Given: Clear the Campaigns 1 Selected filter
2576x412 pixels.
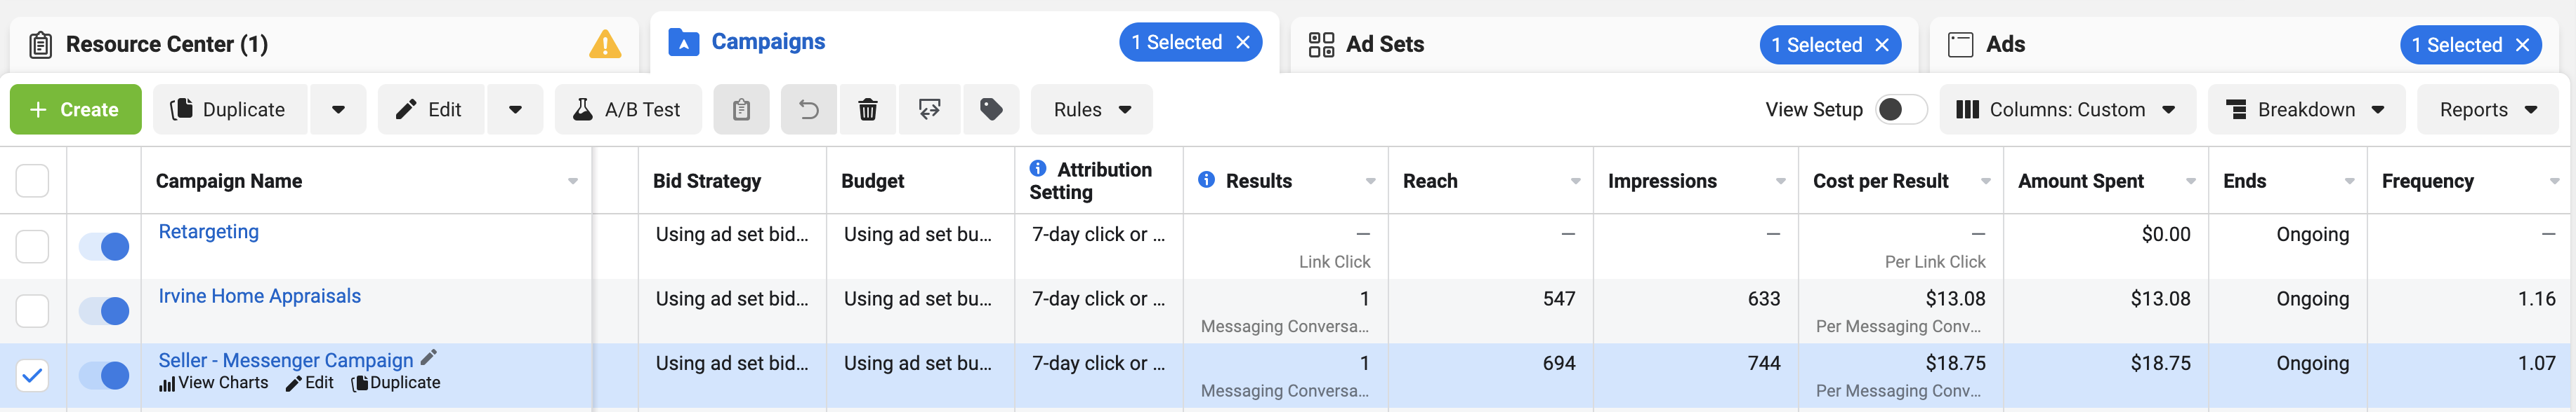Looking at the screenshot, I should [x=1243, y=43].
